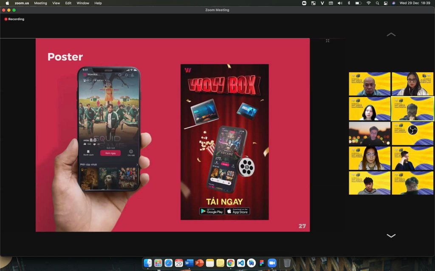Open the Apple menu
This screenshot has height=271, width=435.
[8, 3]
